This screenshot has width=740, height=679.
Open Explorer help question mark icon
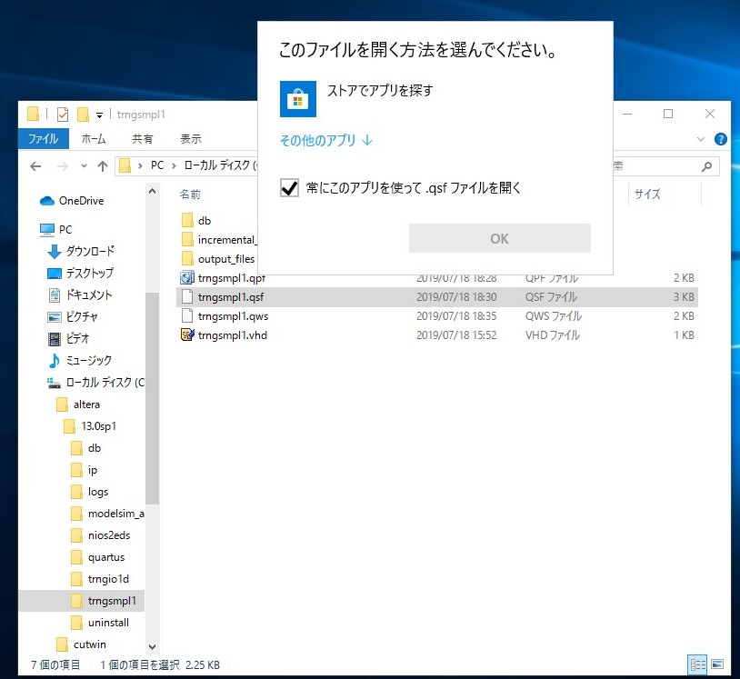click(x=721, y=139)
